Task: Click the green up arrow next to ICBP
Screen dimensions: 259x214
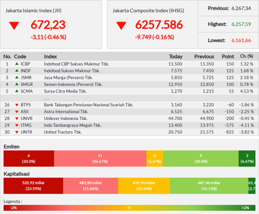Action: click(x=17, y=64)
